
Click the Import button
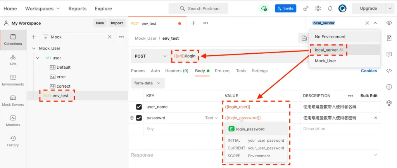[x=117, y=23]
